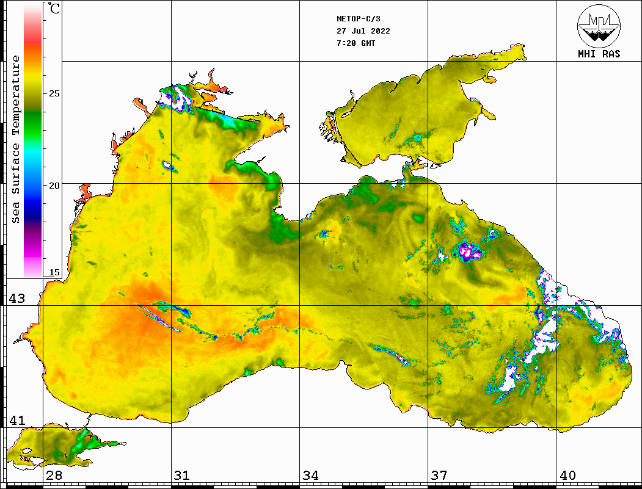Click the 'METOP-C/3' satellite label

(x=358, y=19)
